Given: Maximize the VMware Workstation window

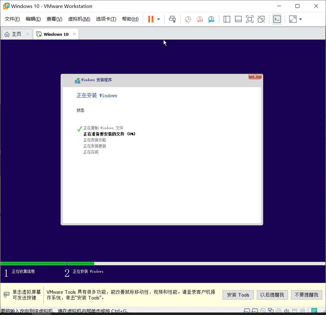Looking at the screenshot, I should click(x=297, y=6).
